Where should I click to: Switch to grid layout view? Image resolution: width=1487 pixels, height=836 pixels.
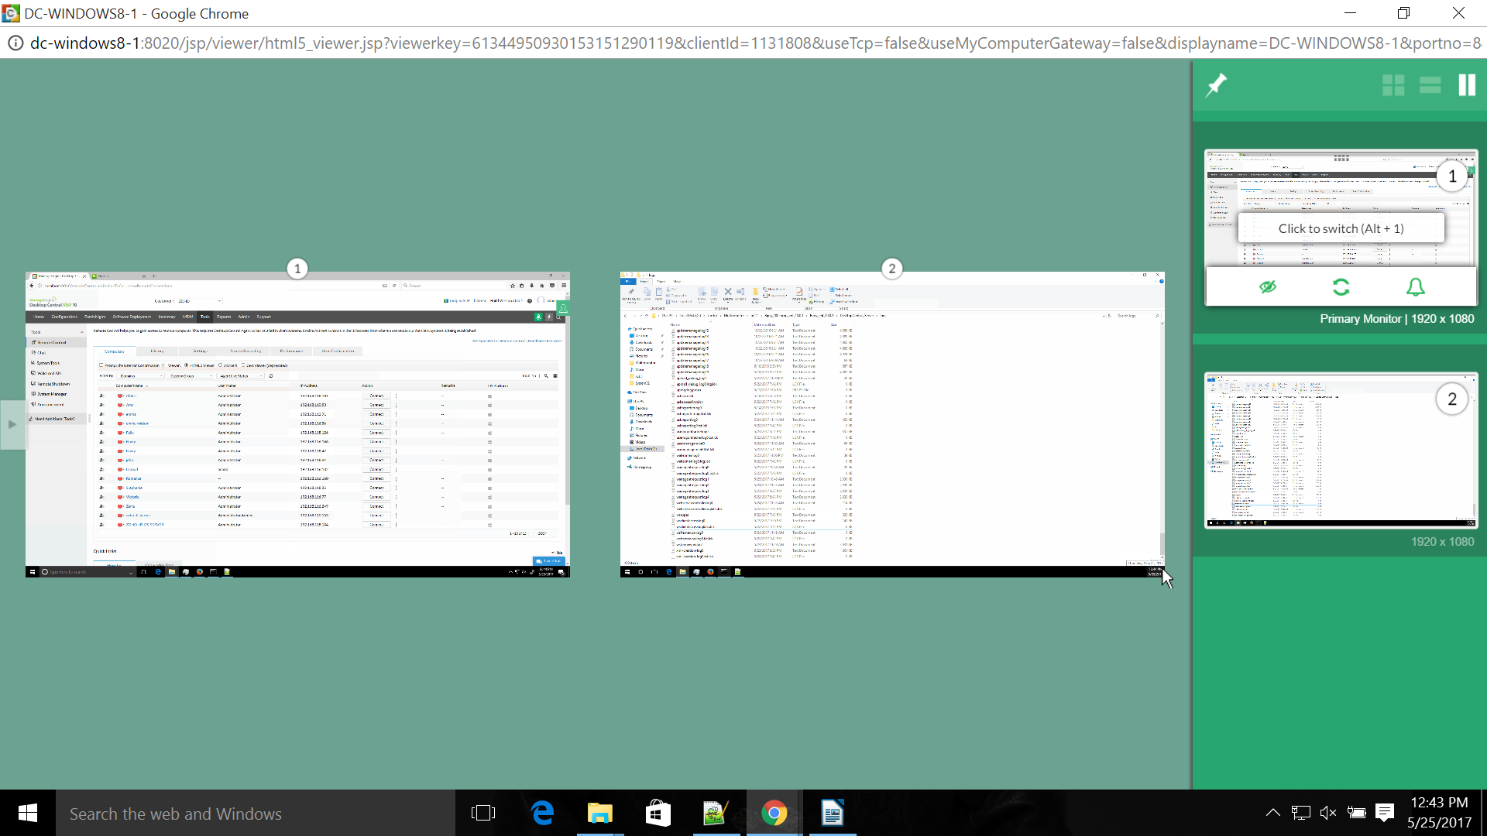pyautogui.click(x=1393, y=85)
